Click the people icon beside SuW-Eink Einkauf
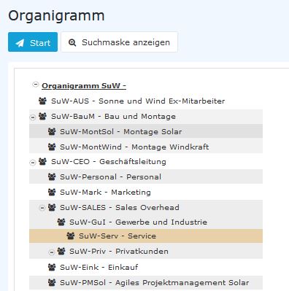 (52, 267)
